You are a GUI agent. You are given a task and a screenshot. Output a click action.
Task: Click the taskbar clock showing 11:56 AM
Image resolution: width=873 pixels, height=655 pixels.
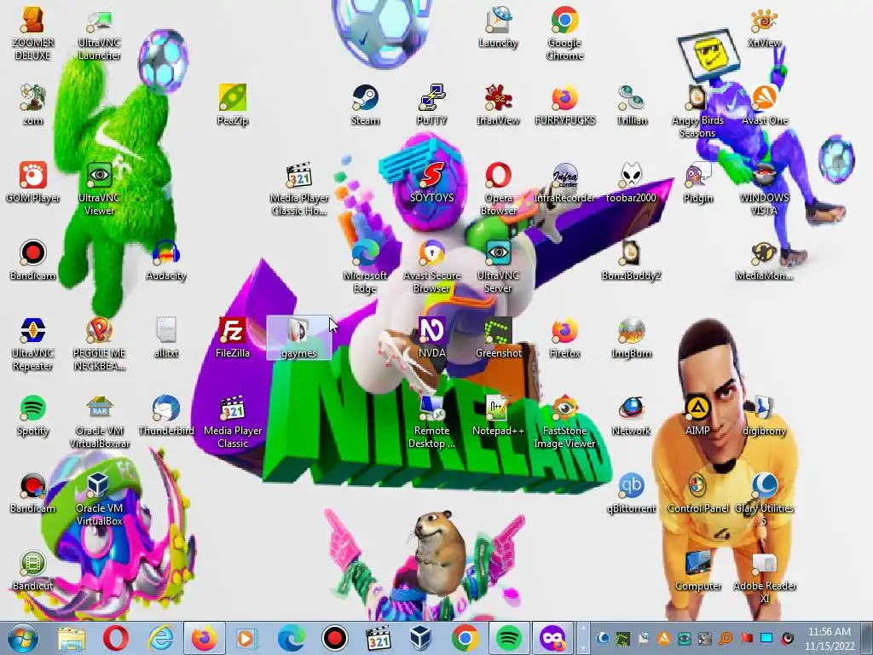tap(829, 639)
